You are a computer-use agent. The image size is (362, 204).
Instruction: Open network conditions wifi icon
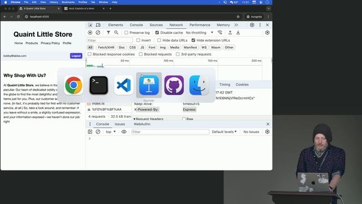click(220, 33)
